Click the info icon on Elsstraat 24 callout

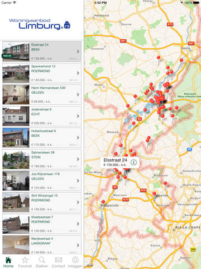pos(133,163)
